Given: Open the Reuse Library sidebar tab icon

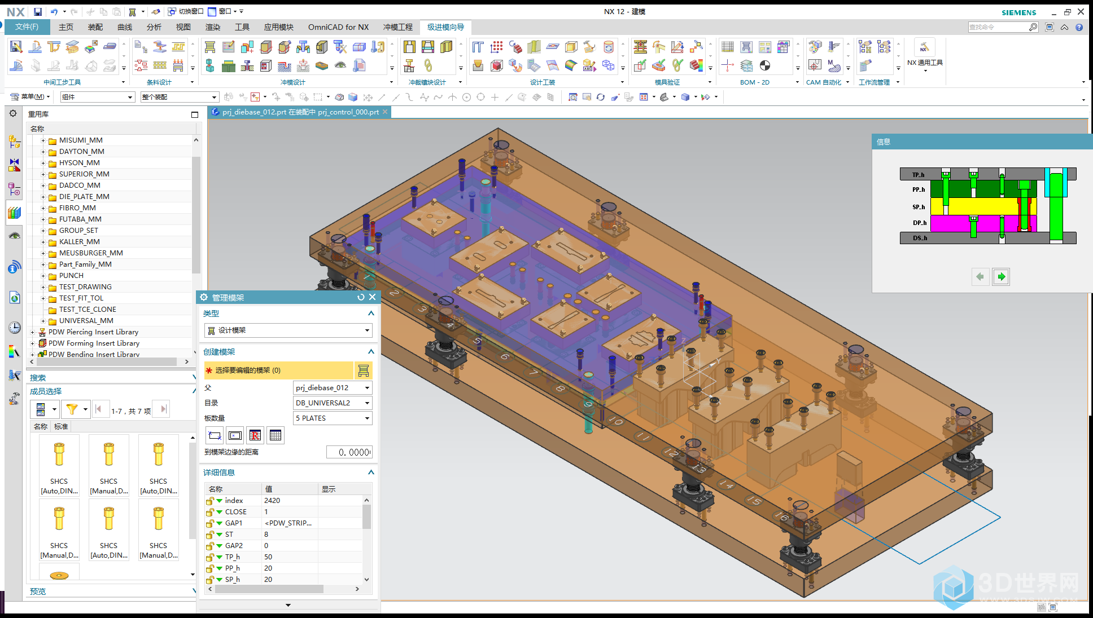Looking at the screenshot, I should tap(14, 213).
